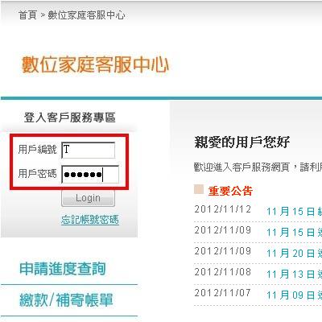322x322 pixels.
Task: Focus the 用戶編號 input field
Action: pos(89,150)
